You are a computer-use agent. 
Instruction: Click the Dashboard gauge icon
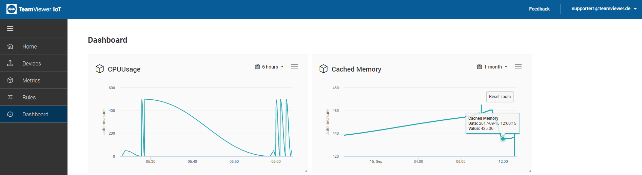click(10, 114)
